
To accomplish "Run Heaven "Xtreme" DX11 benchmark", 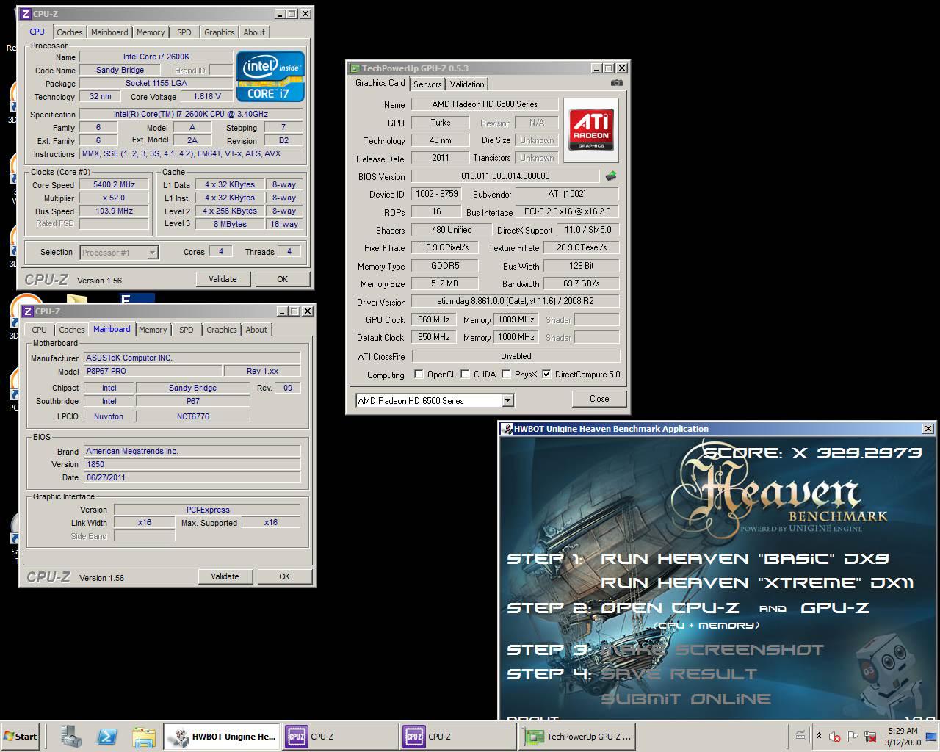I will [757, 583].
